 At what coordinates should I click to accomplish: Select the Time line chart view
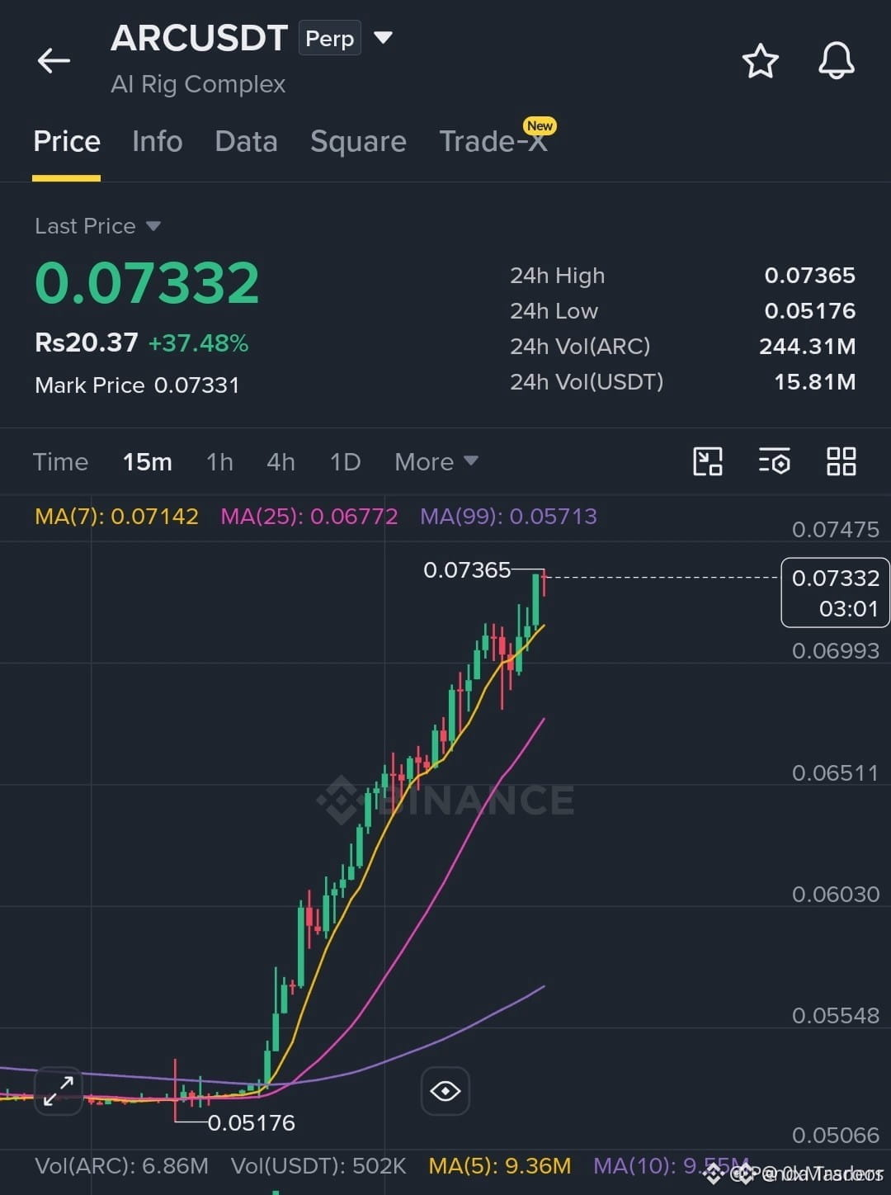pyautogui.click(x=60, y=461)
